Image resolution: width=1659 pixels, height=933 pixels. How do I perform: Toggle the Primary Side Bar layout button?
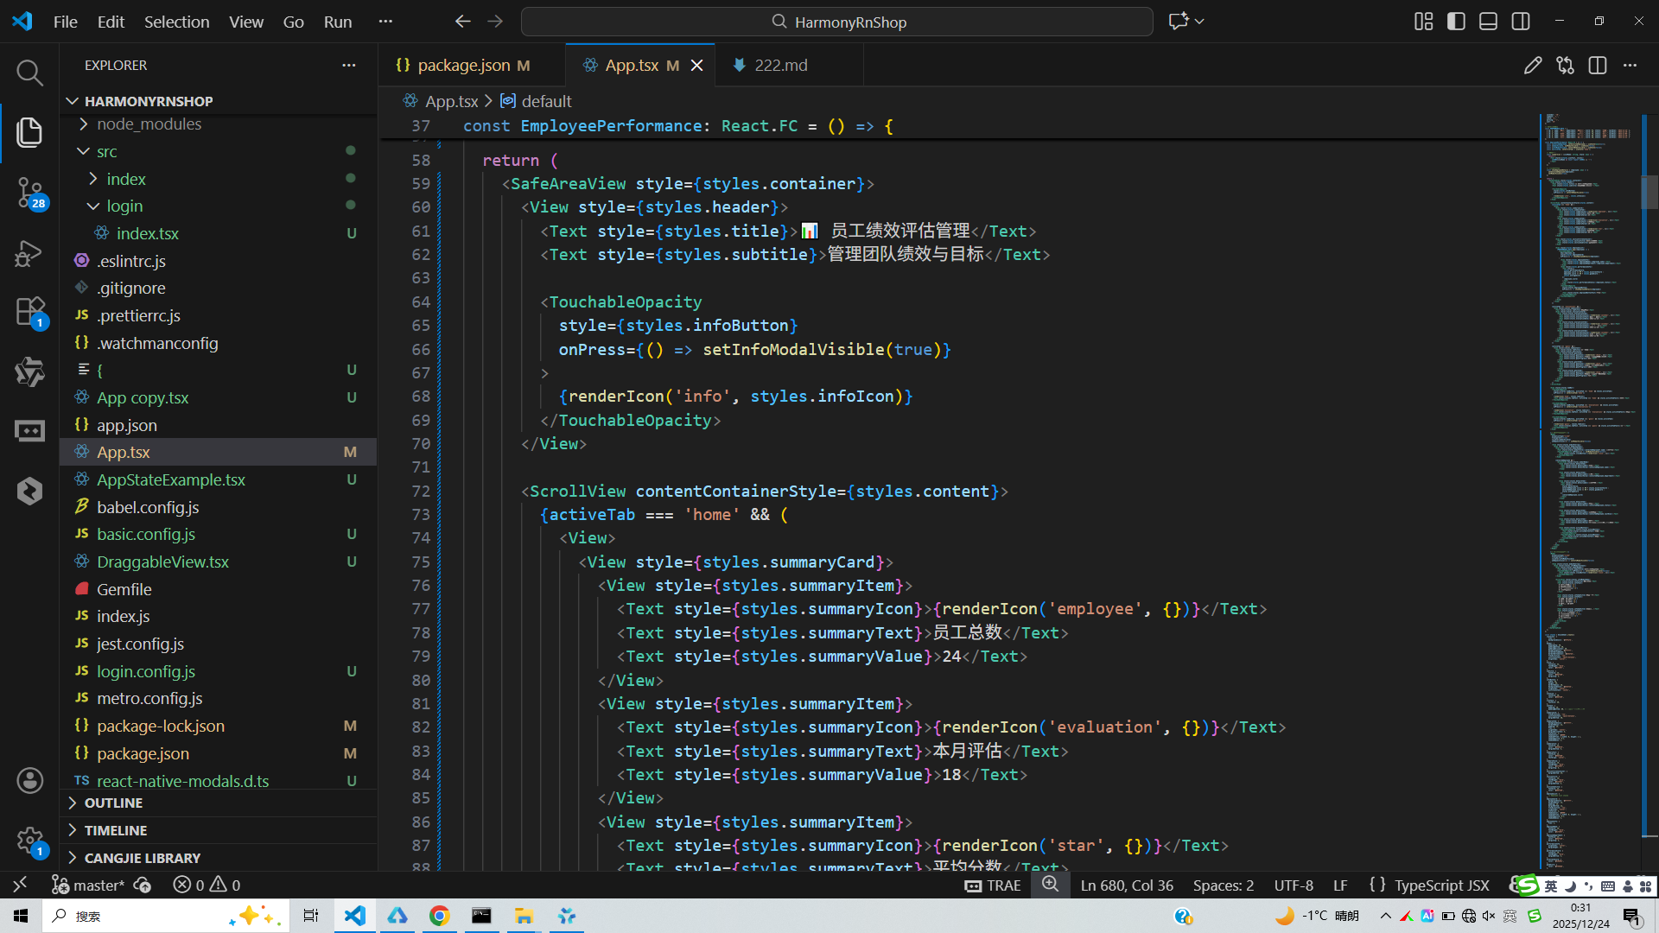(1456, 22)
